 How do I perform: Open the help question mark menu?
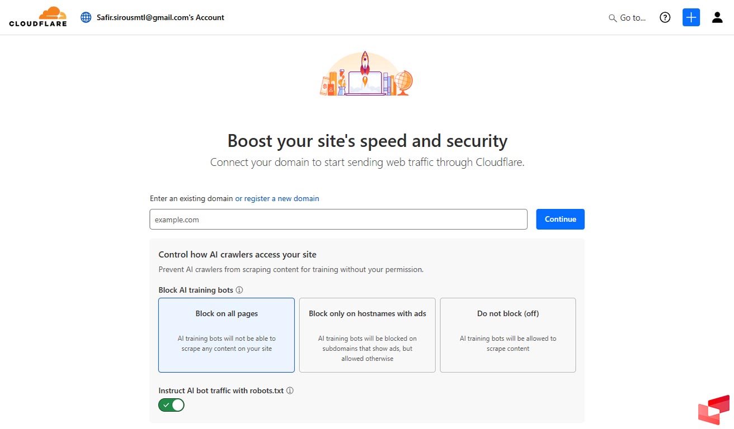[x=665, y=17]
